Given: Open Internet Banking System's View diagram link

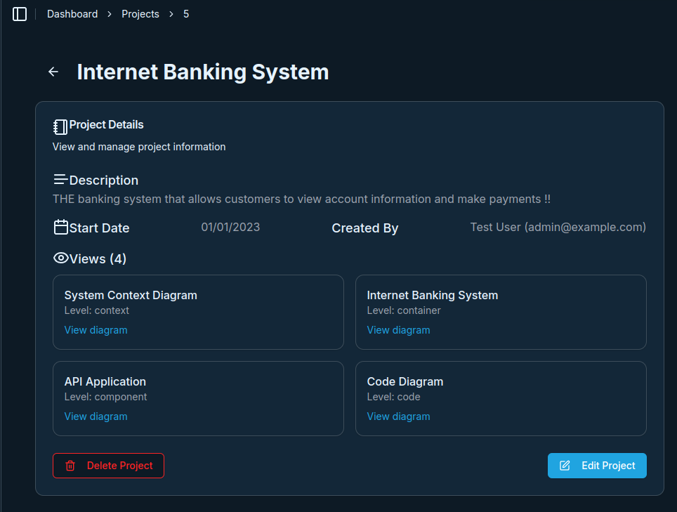Looking at the screenshot, I should 398,330.
